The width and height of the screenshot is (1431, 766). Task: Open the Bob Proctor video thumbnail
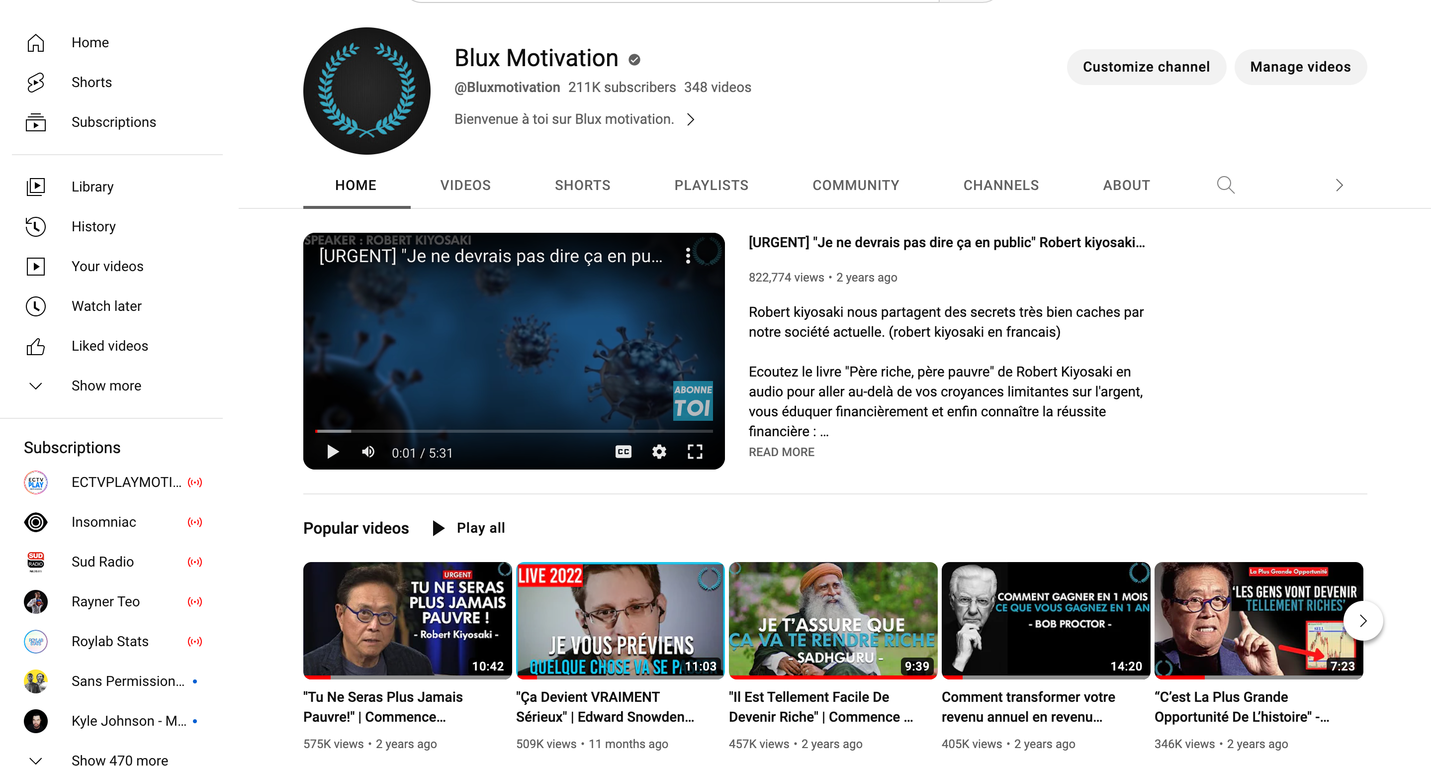pyautogui.click(x=1046, y=620)
